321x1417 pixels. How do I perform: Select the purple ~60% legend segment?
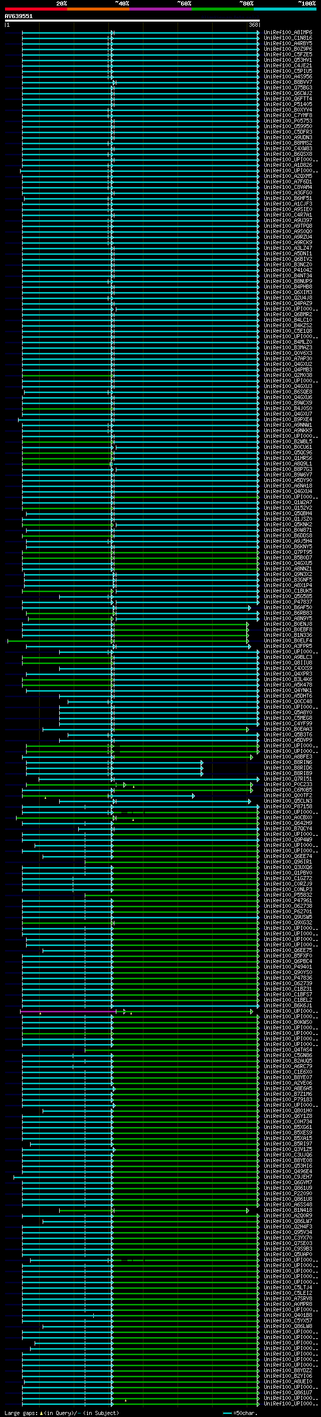[160, 9]
